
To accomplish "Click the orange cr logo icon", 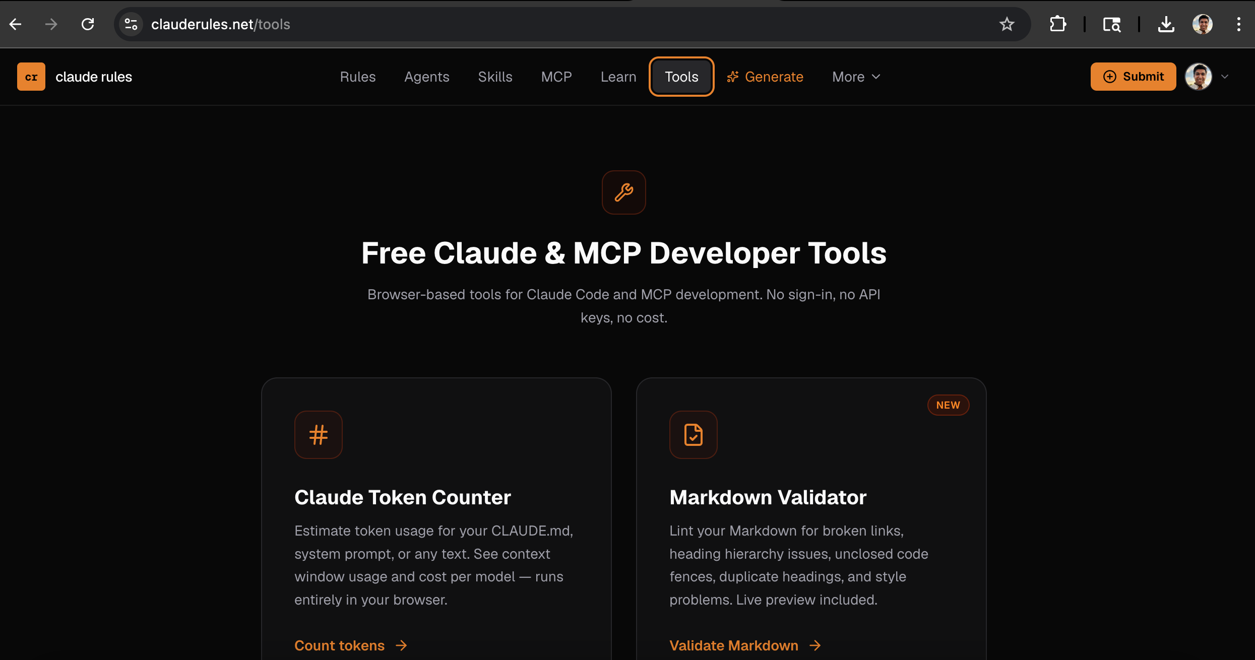I will 31,77.
